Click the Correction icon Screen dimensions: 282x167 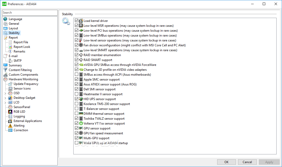coord(11,130)
